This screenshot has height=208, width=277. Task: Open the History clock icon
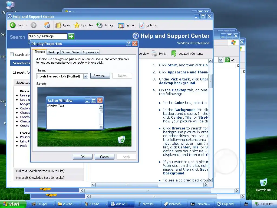100,25
